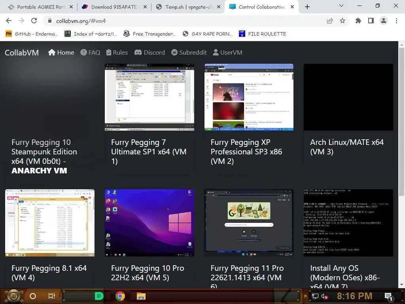This screenshot has height=304, width=405.
Task: Open the steampunk Start button
Action: pos(13,296)
